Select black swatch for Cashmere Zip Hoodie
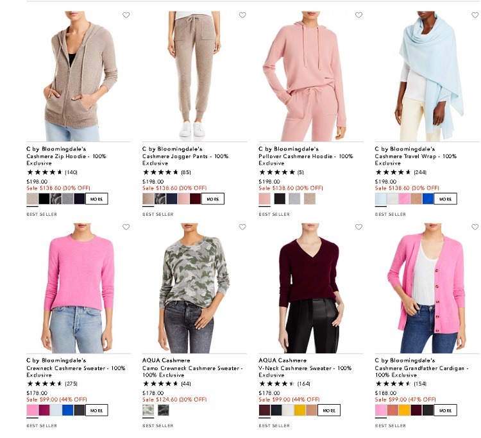 [x=44, y=199]
